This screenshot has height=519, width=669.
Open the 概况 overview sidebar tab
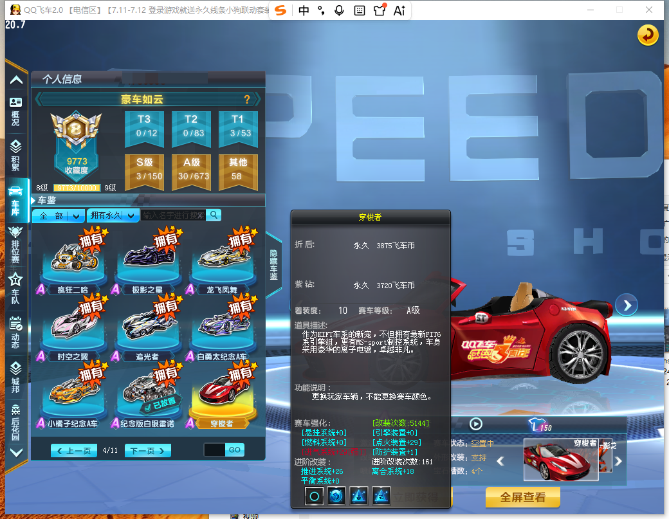[x=16, y=112]
